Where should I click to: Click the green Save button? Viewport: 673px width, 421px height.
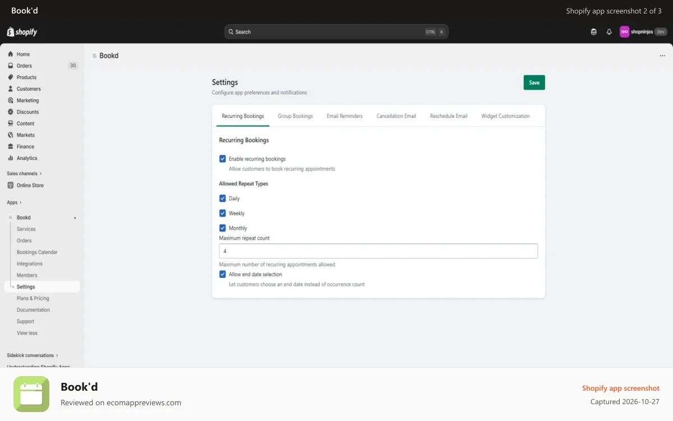point(534,83)
